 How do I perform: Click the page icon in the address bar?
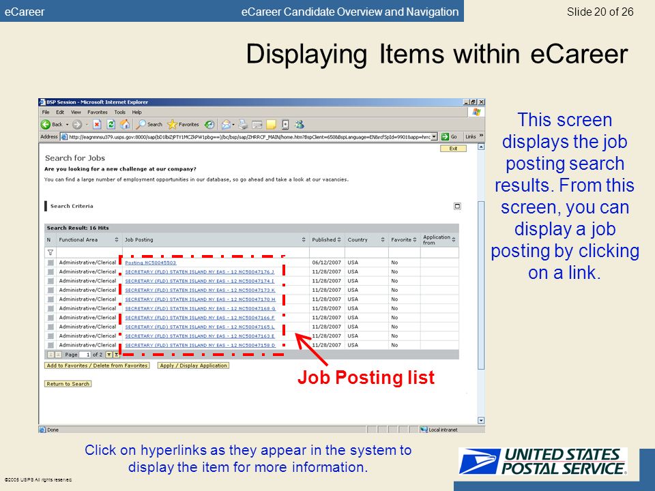[64, 136]
